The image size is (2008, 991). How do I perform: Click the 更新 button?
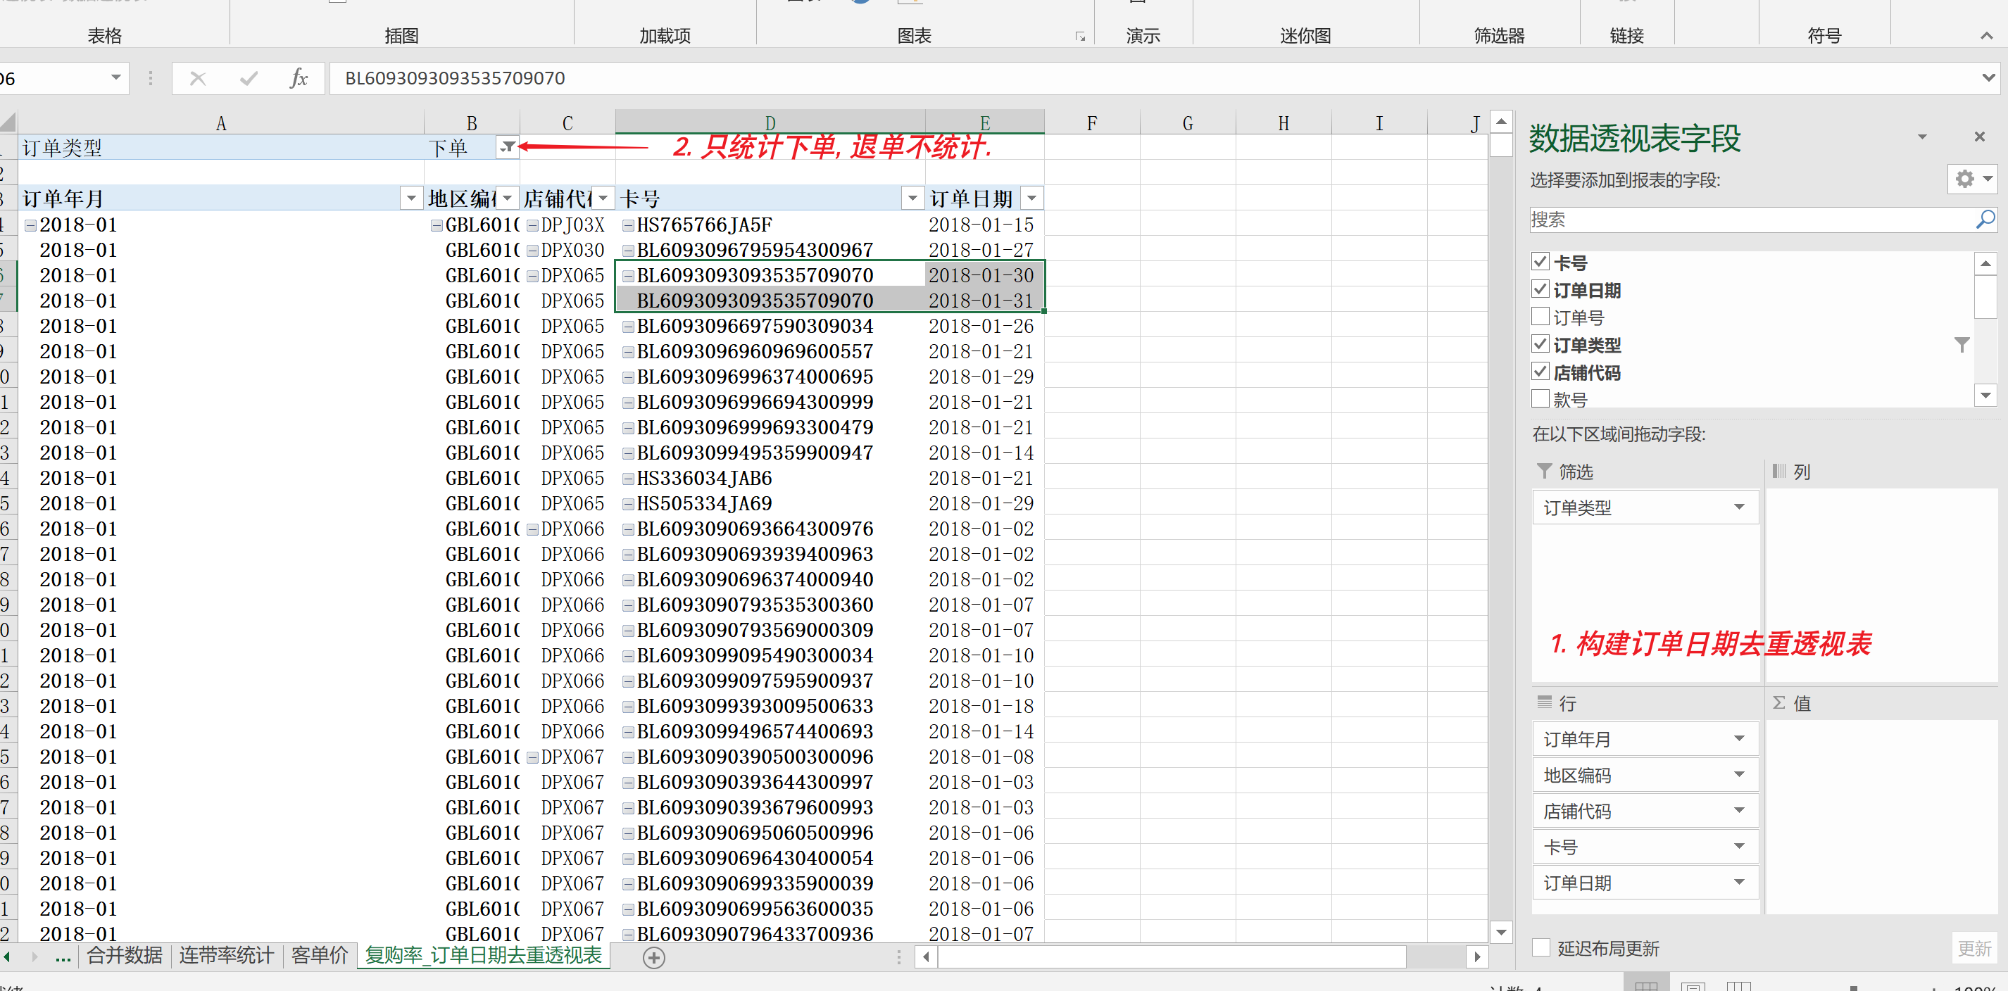click(x=1974, y=947)
